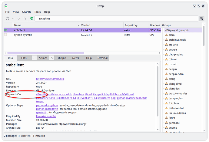The image size is (209, 142).
Task: Click the apply checkmark toolbar icon
Action: (x=19, y=19)
